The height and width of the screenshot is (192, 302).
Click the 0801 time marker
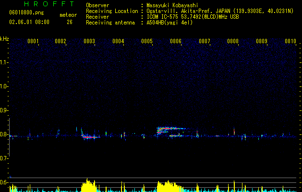(33, 41)
